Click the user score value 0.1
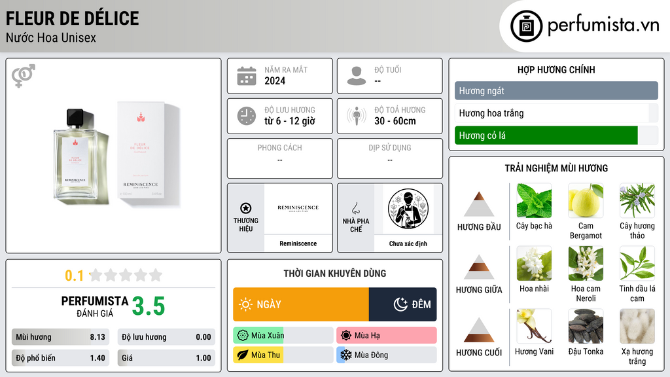 (x=74, y=276)
